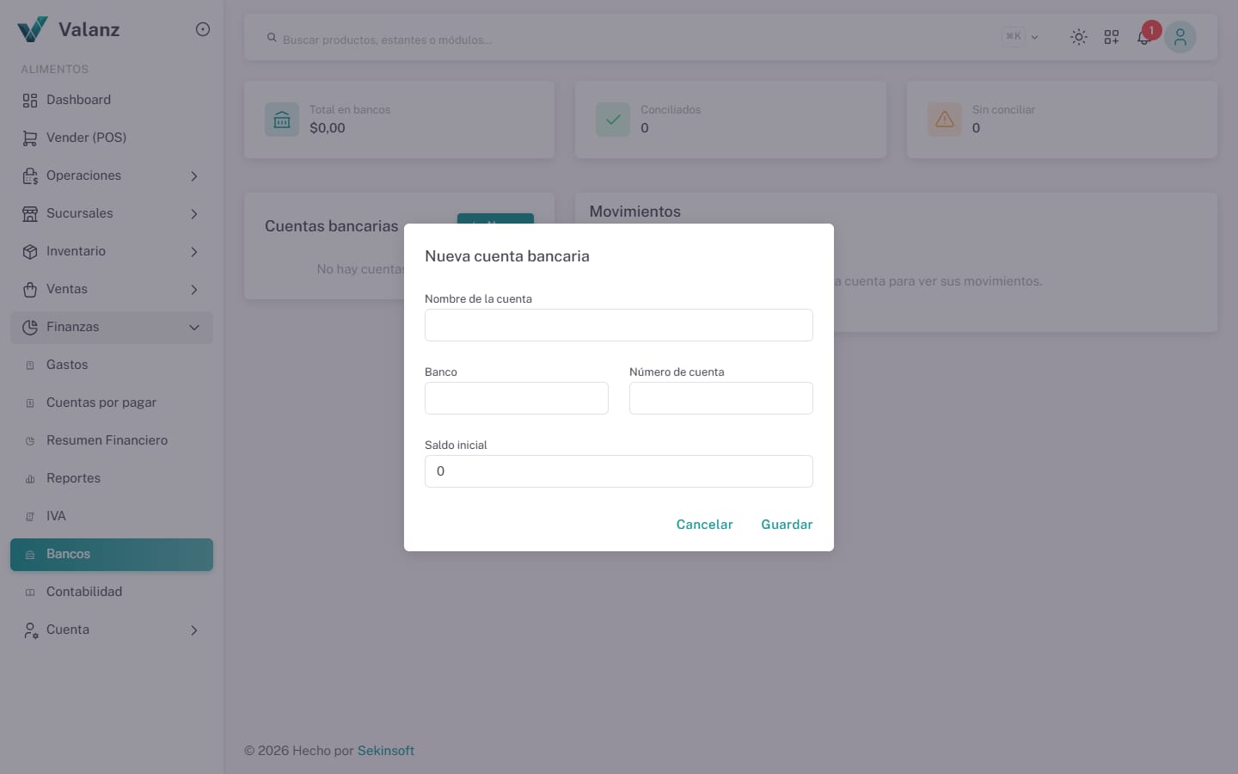Screen dimensions: 1238x774
Task: Open notifications bell with red badge
Action: [x=1145, y=36]
